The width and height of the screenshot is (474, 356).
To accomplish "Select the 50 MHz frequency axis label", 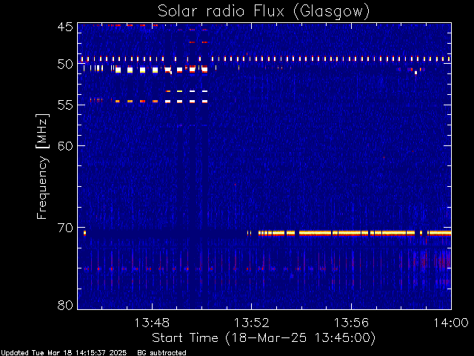I will [65, 65].
